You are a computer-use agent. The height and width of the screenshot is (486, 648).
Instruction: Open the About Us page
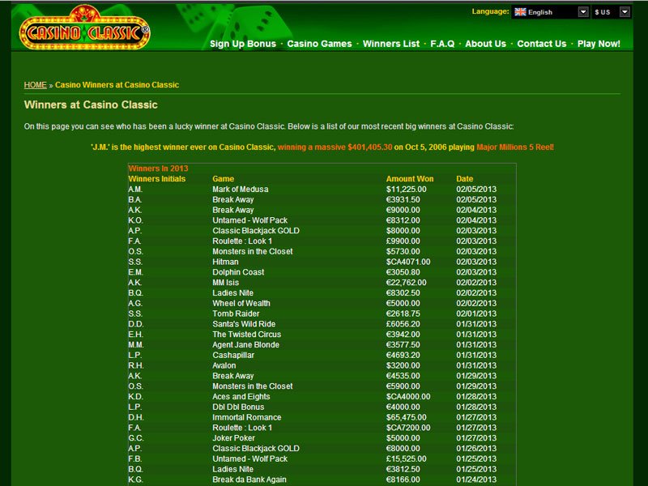(x=485, y=44)
